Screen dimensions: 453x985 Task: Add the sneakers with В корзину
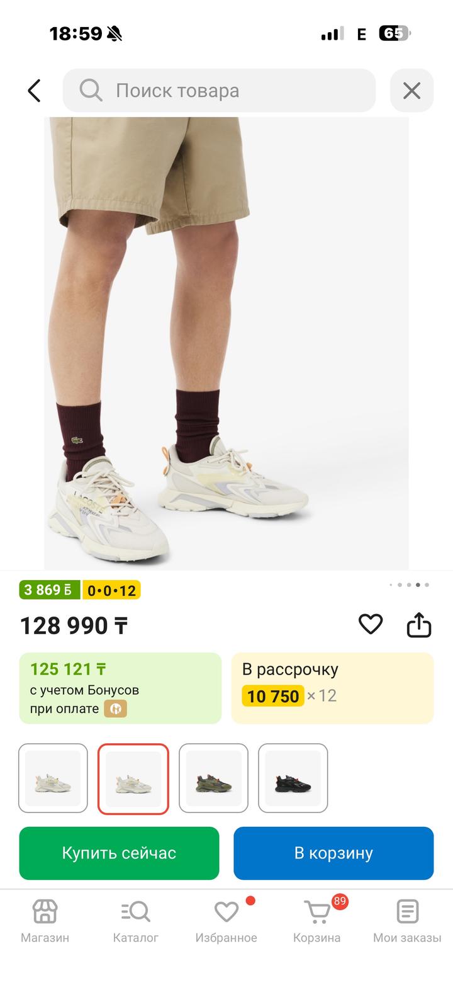point(333,853)
